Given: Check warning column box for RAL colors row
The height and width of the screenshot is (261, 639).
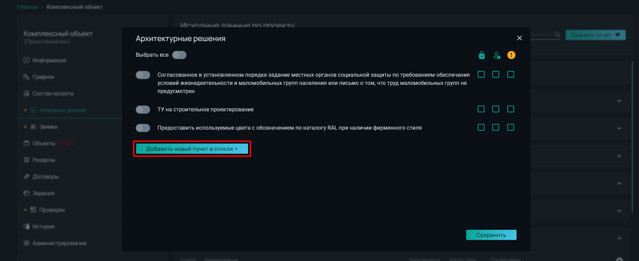Looking at the screenshot, I should point(511,127).
